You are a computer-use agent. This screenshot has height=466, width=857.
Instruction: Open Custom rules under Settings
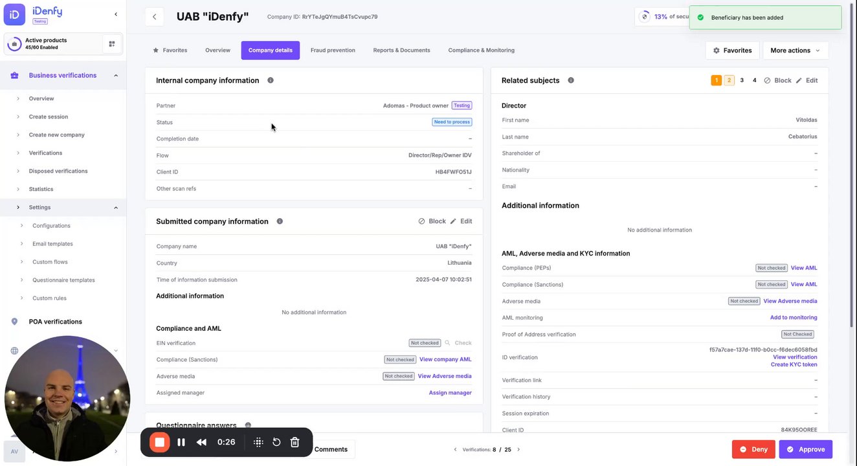coord(49,298)
